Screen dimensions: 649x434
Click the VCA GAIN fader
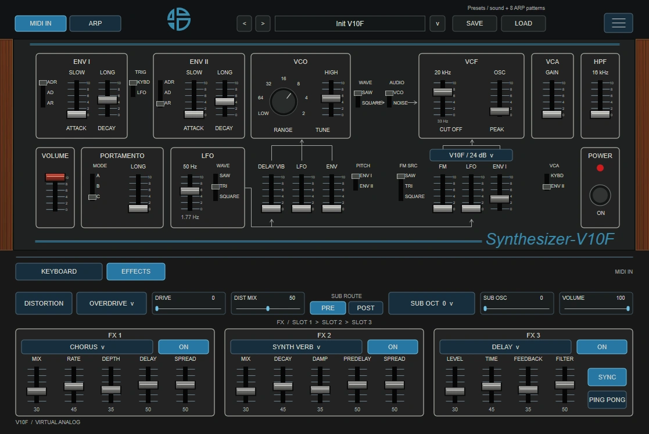(552, 114)
